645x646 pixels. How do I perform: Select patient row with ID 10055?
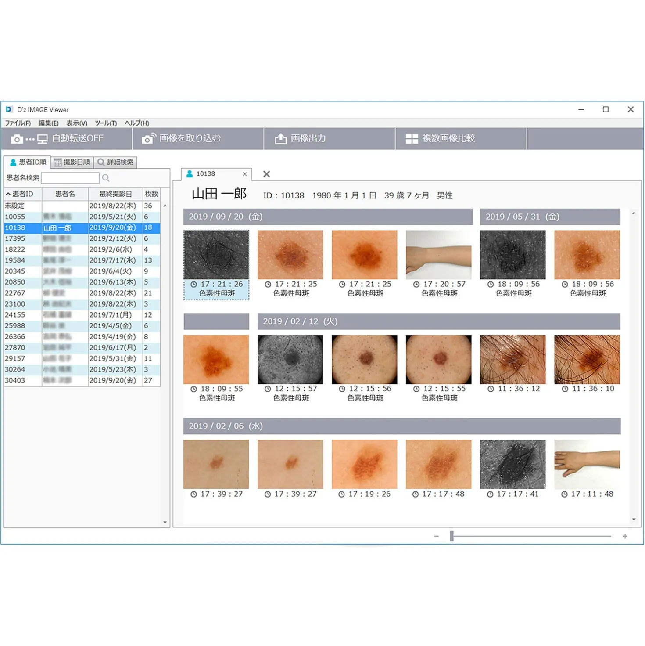[82, 217]
